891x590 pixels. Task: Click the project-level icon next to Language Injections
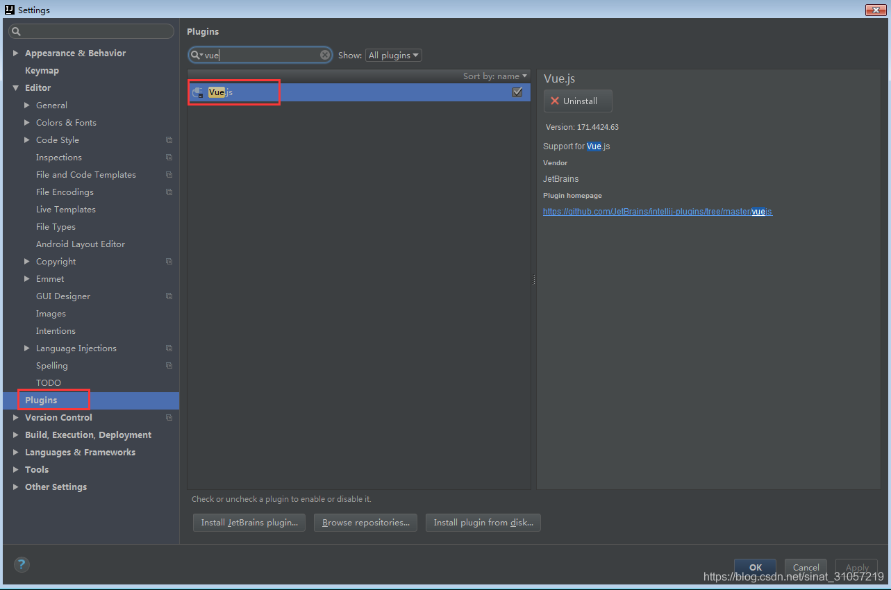[x=169, y=348]
